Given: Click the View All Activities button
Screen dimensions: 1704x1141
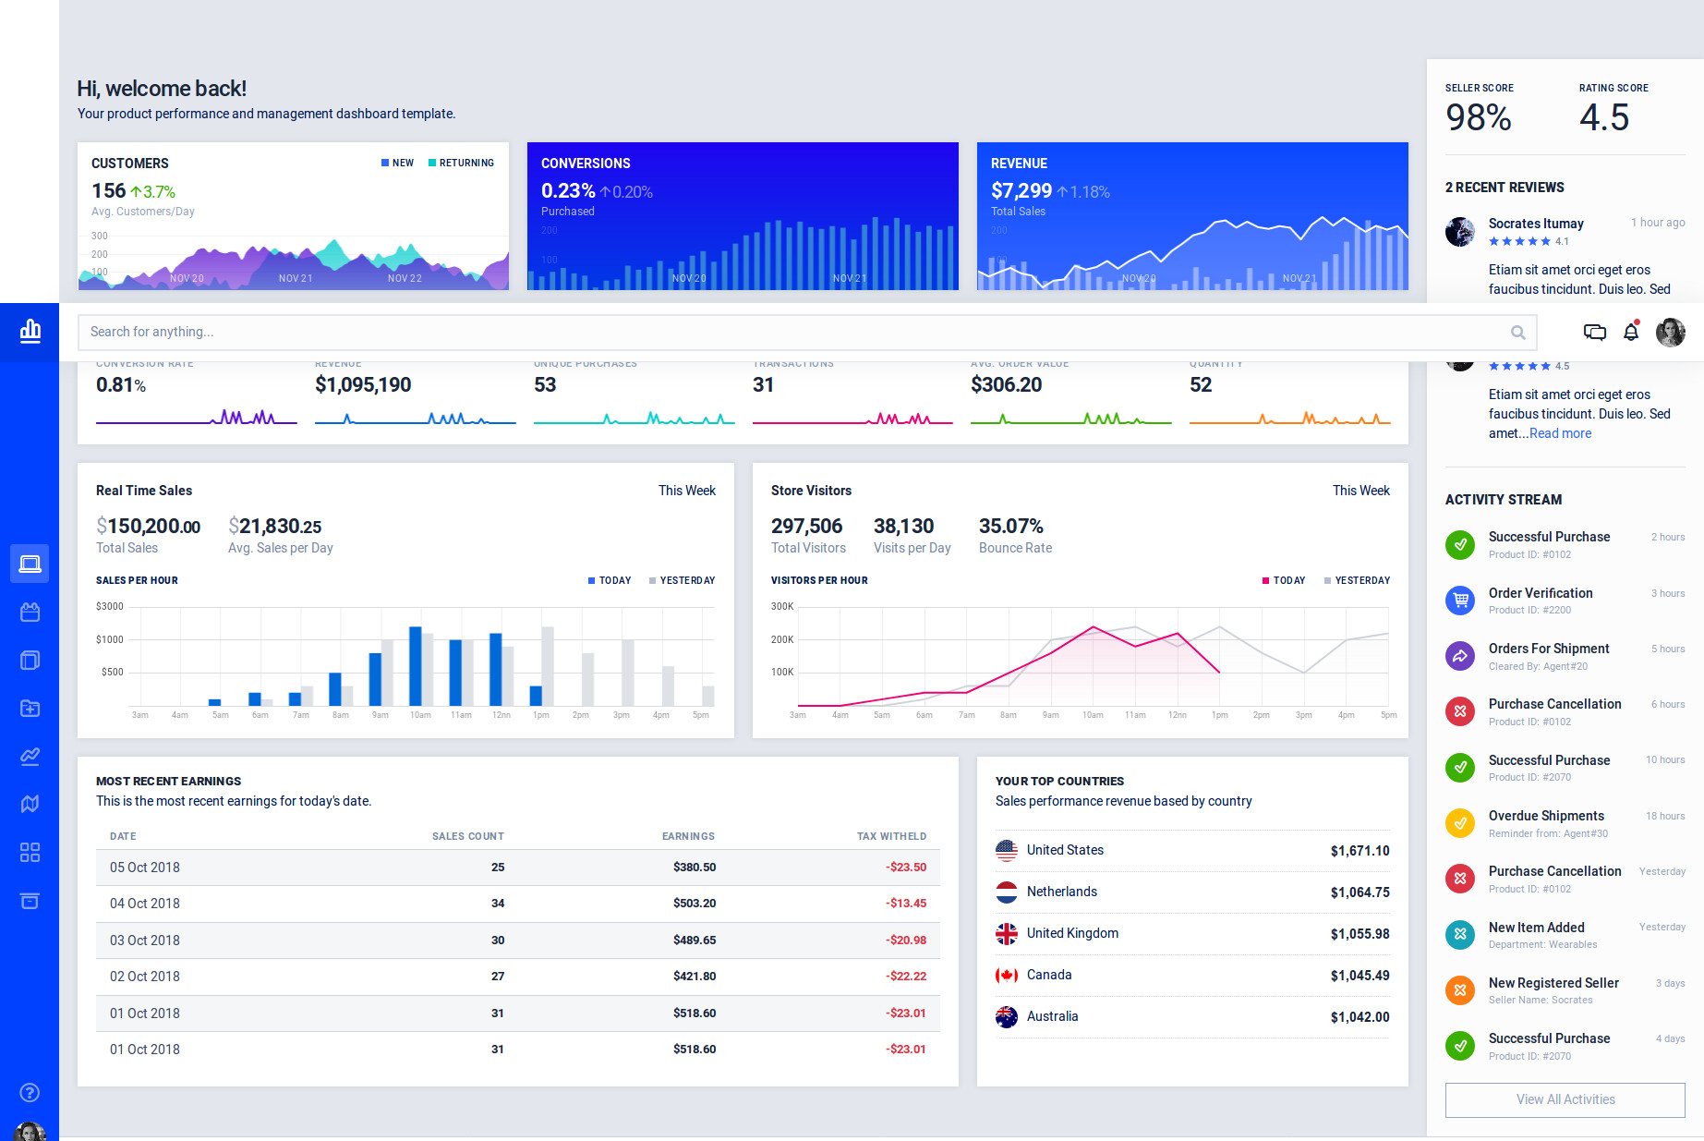Looking at the screenshot, I should tap(1565, 1099).
